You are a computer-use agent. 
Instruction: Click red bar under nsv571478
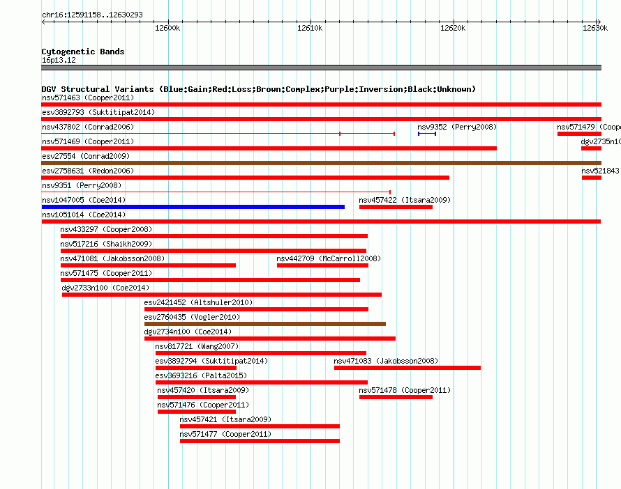click(x=396, y=397)
